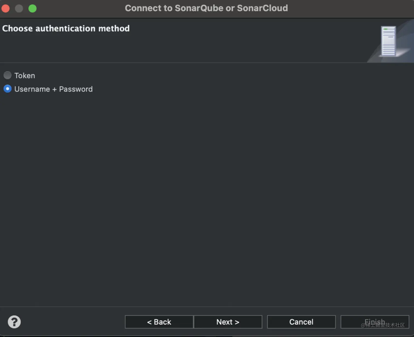
Task: Click the Choose authentication method heading
Action: point(66,28)
